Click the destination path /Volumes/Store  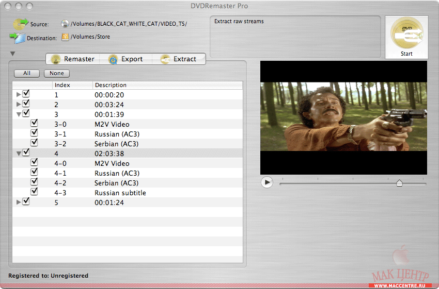[x=90, y=37]
